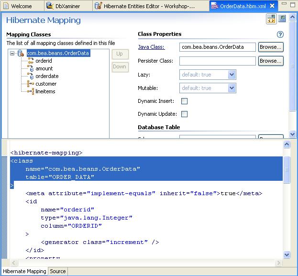Click the Up button
Screen dimensions: 298x276
120,54
